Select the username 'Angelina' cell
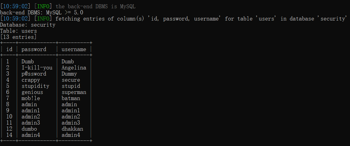350x146 pixels. [74, 68]
